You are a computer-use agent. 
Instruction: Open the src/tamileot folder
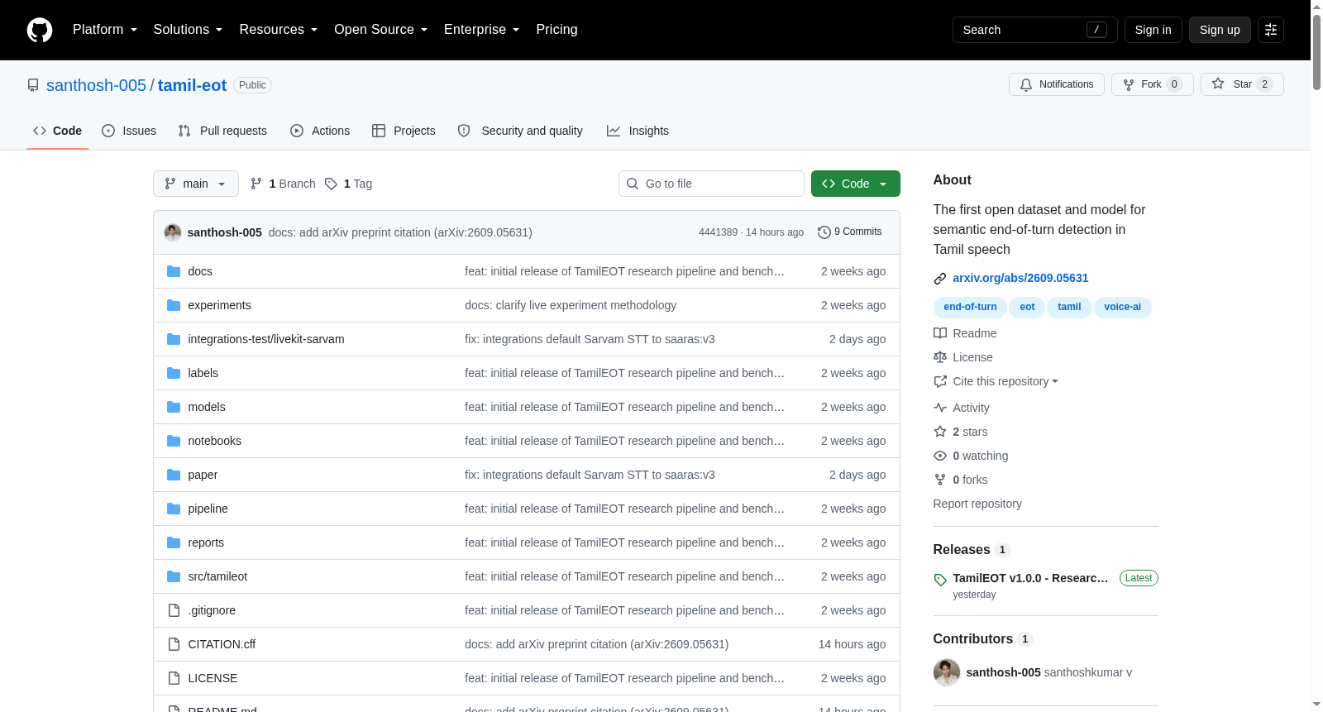pyautogui.click(x=217, y=576)
